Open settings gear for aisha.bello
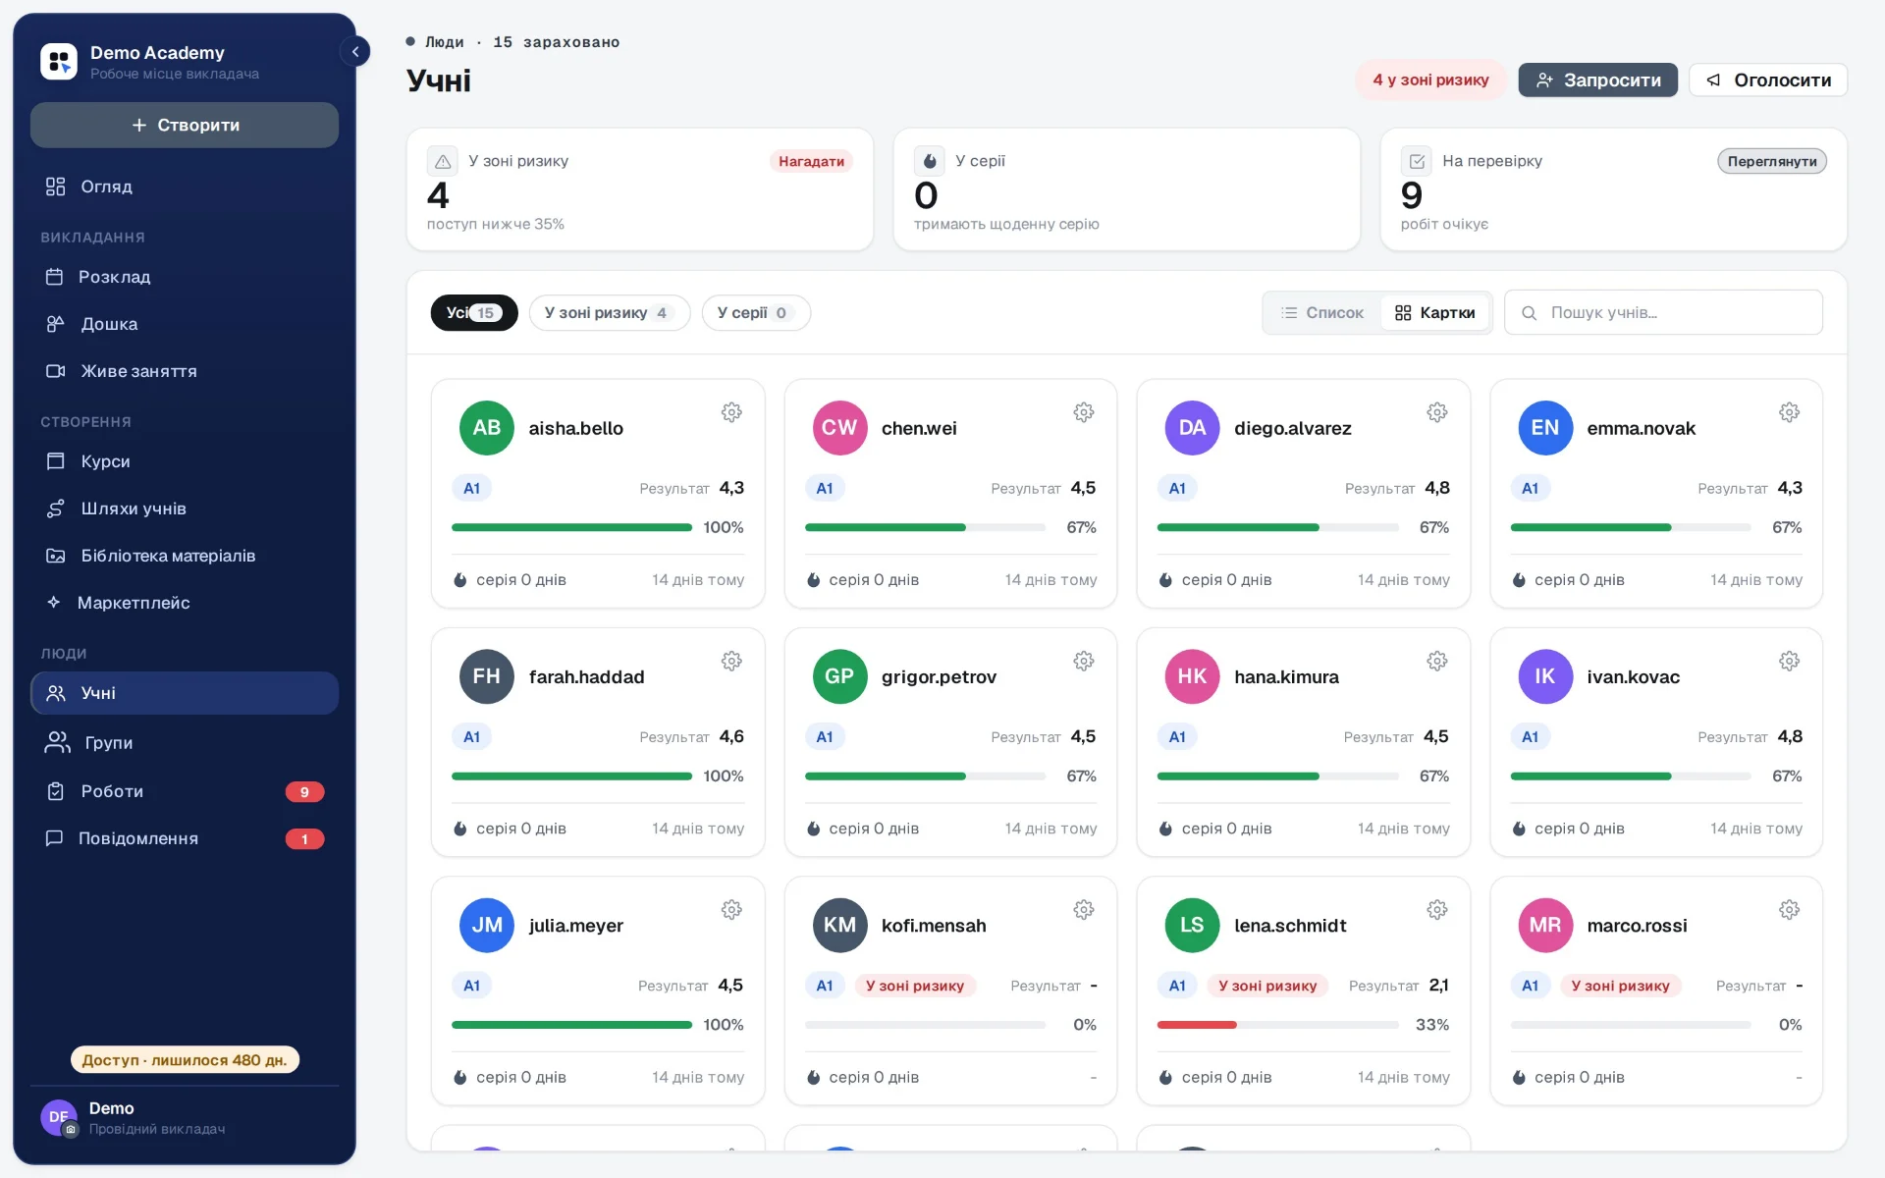Viewport: 1885px width, 1178px height. [x=731, y=412]
